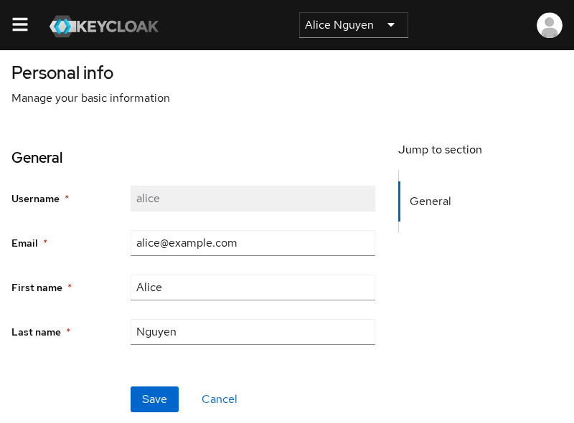Click the 'Jump to section' label
The width and height of the screenshot is (574, 423).
440,150
